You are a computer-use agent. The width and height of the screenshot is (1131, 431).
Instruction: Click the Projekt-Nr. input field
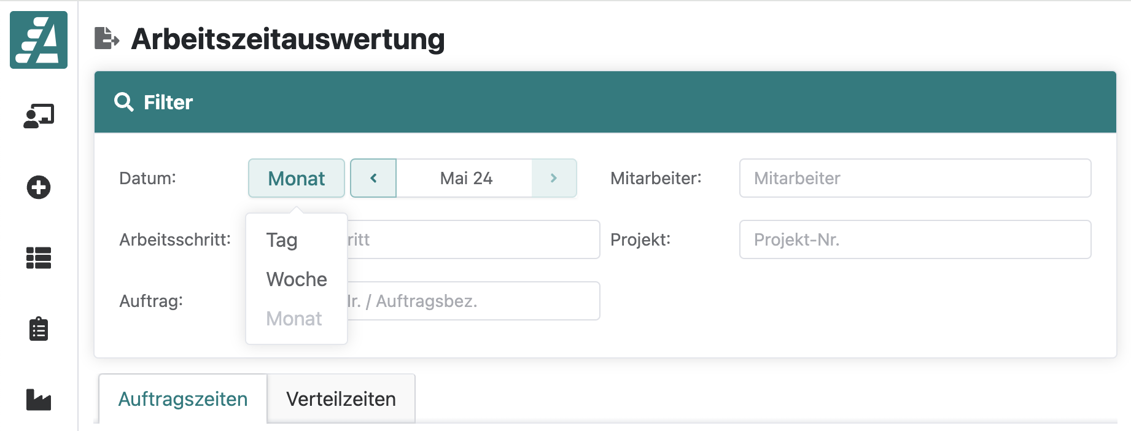[914, 239]
